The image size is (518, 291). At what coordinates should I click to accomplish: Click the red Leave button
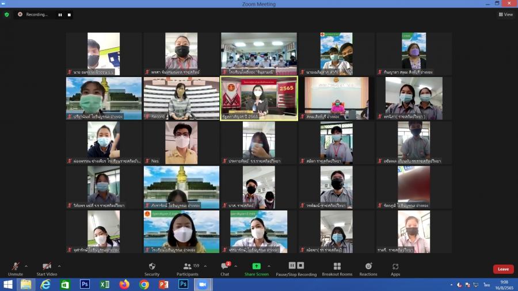click(x=503, y=269)
